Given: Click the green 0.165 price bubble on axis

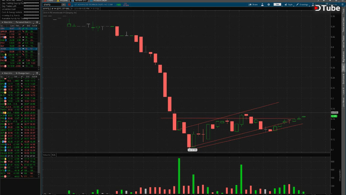Looking at the screenshot, I should 334,116.
